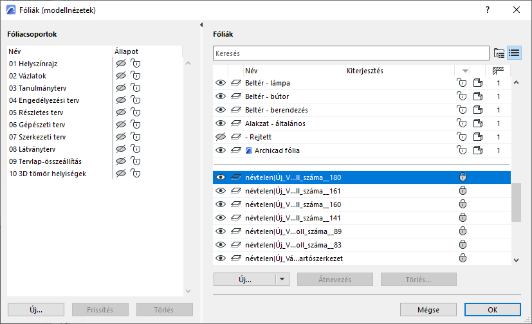Click the intersection group column header icon
Viewport: 532px width, 324px height.
click(x=498, y=71)
